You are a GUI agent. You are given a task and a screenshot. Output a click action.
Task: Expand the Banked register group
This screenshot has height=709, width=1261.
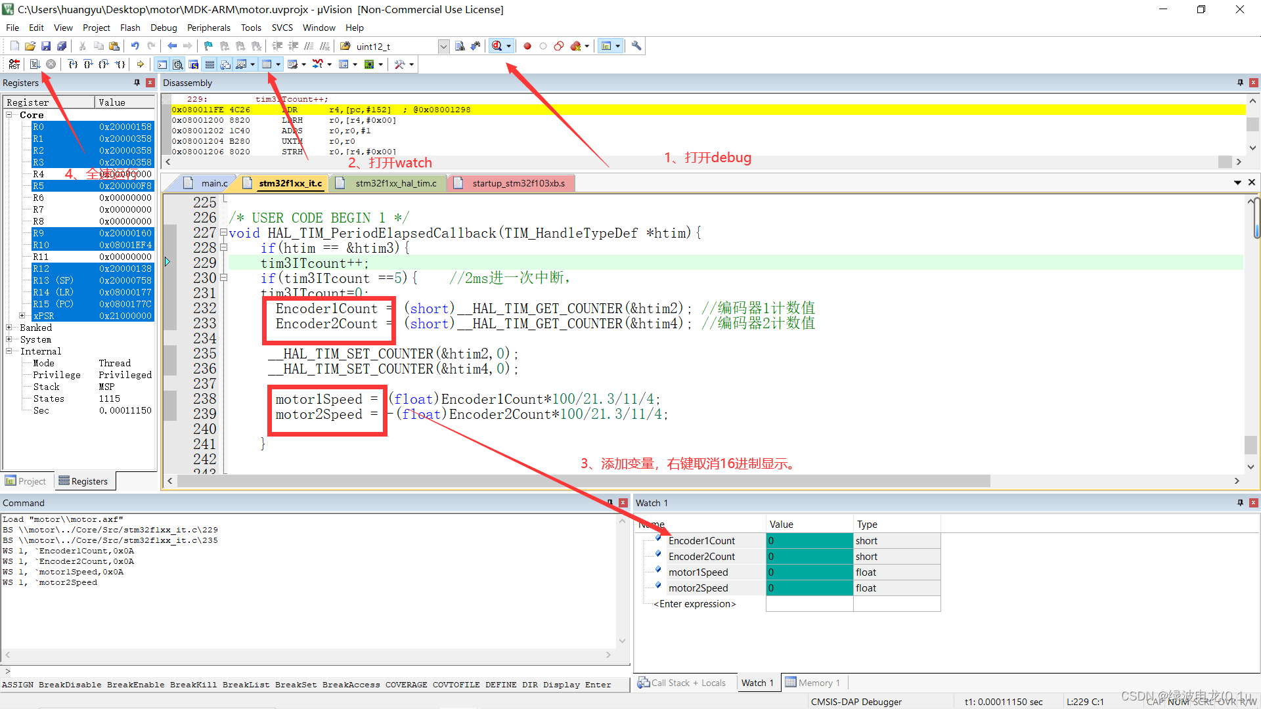point(9,328)
